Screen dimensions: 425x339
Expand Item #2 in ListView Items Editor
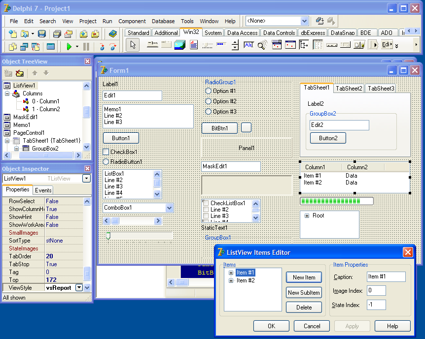click(x=231, y=280)
